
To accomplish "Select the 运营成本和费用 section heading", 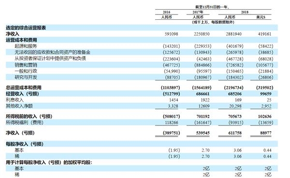I will coord(21,40).
